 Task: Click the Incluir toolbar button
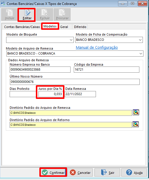tap(10, 15)
